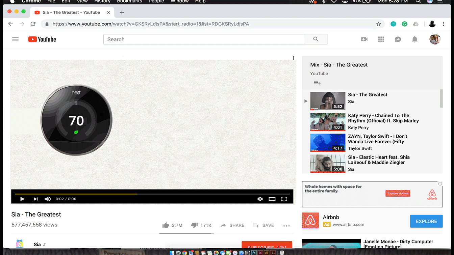Open Spotlight search in menu bar
The width and height of the screenshot is (454, 255).
(418, 1)
